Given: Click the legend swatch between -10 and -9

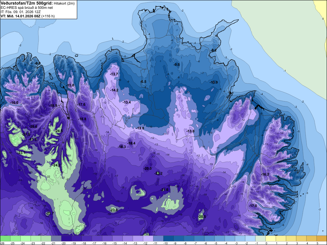Looking at the screenshot, I should [x=169, y=238].
